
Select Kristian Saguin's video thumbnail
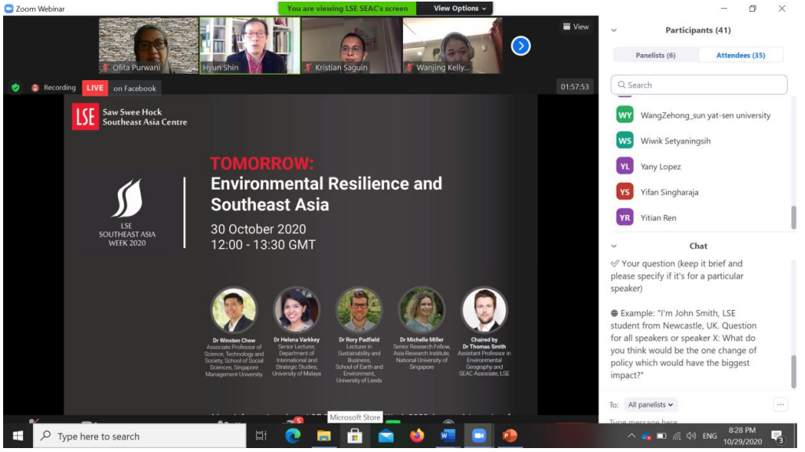coord(352,46)
